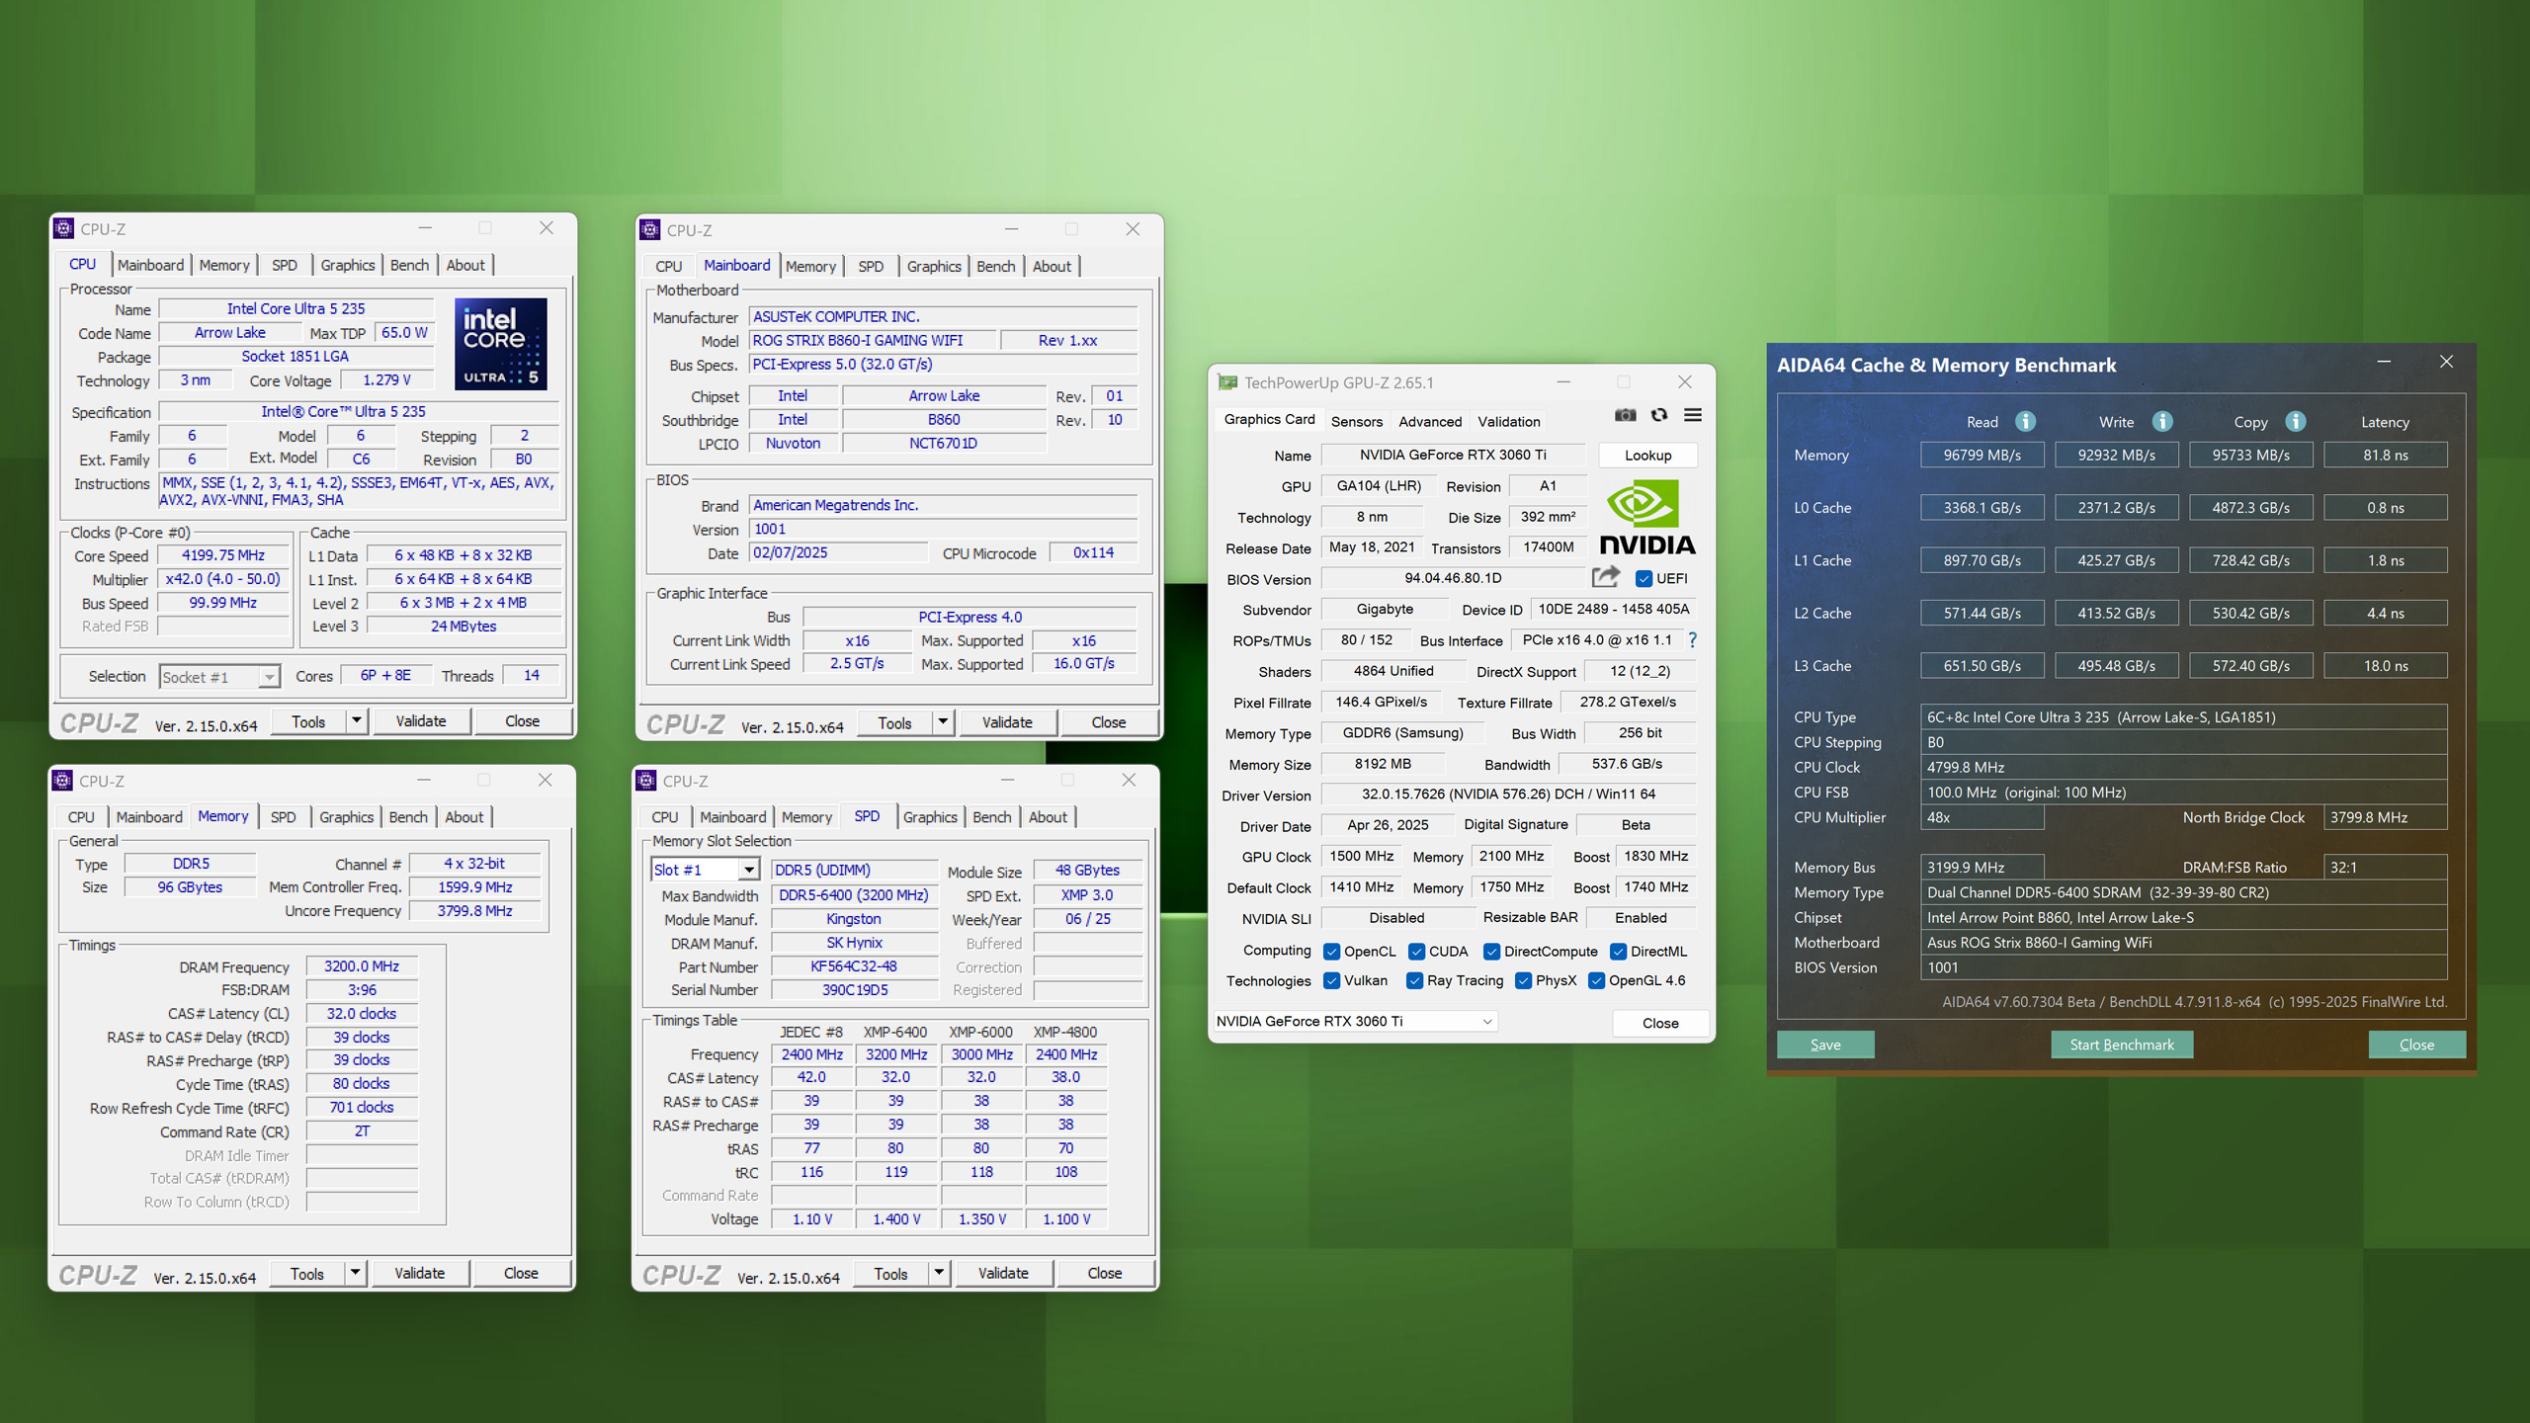The image size is (2530, 1423).
Task: Switch to Advanced tab in GPU-Z
Action: point(1430,421)
